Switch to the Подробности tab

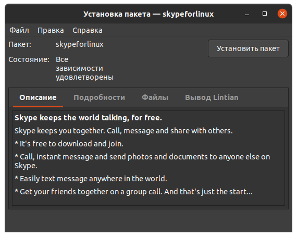click(99, 97)
